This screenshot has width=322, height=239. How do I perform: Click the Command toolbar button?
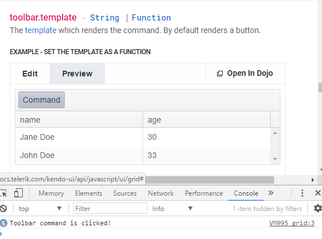[42, 100]
